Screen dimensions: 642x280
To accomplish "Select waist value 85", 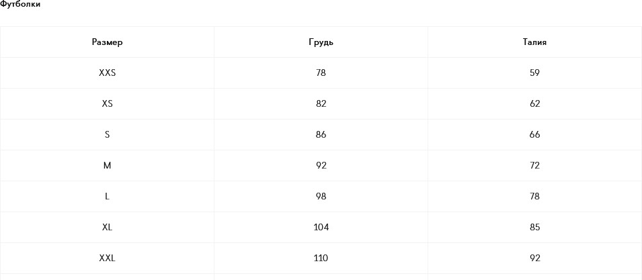I will (x=534, y=228).
